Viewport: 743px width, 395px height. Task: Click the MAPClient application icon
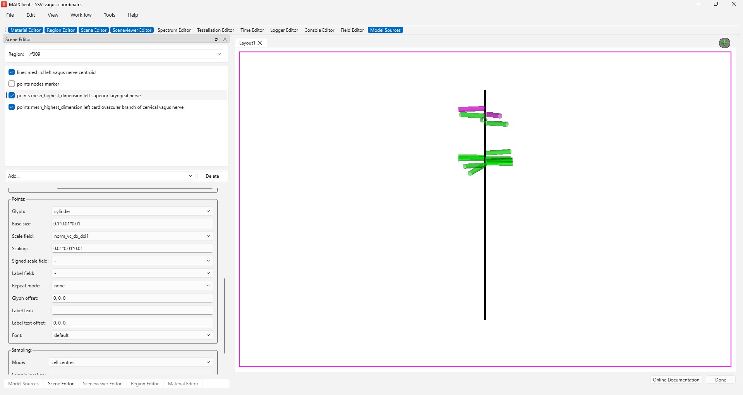point(4,4)
